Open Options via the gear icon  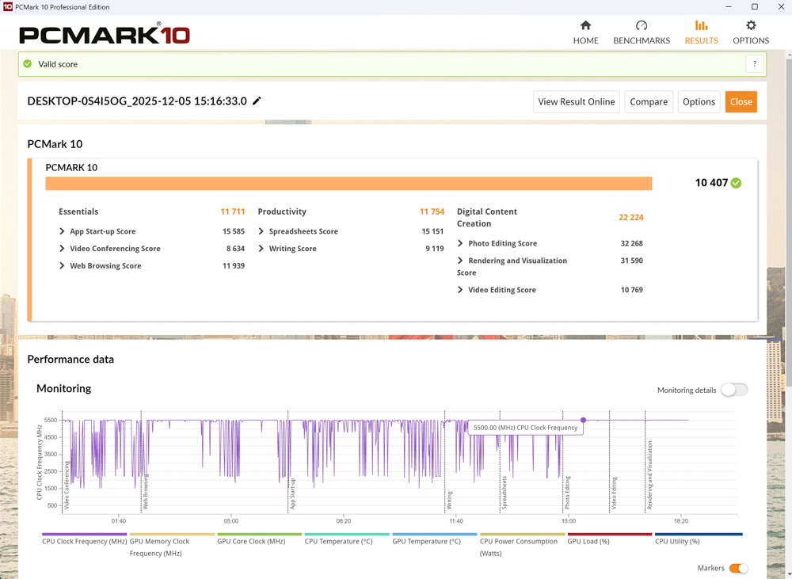coord(751,25)
